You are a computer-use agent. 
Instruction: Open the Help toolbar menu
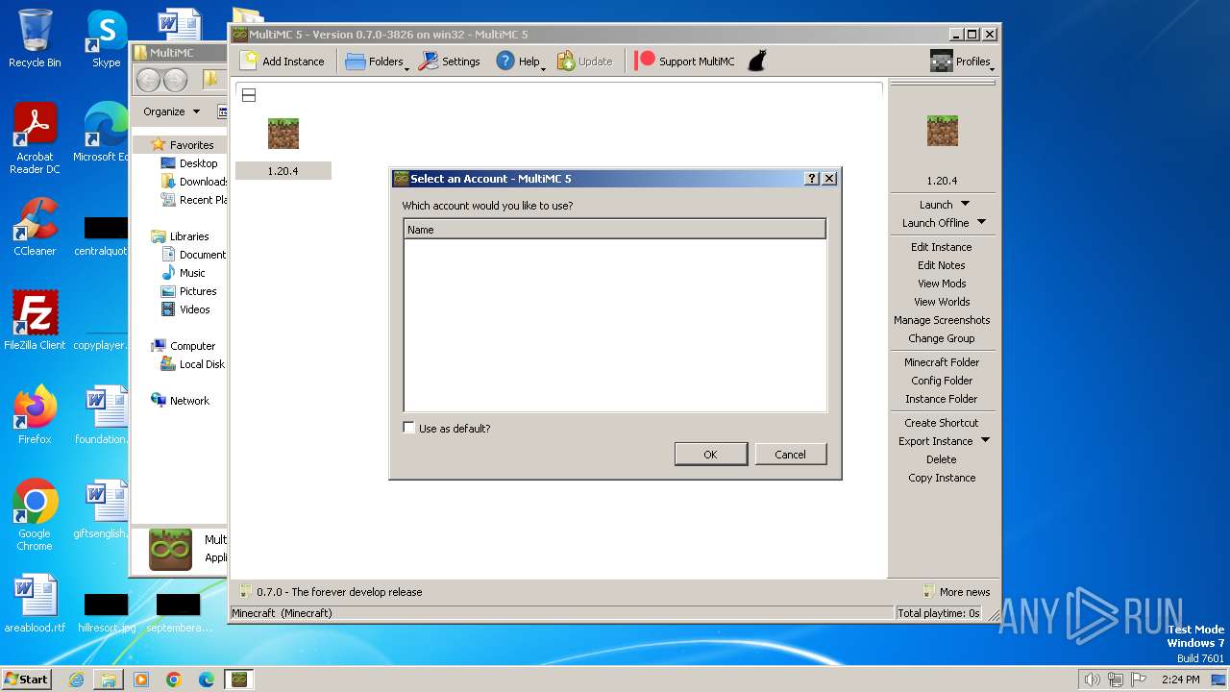[520, 62]
